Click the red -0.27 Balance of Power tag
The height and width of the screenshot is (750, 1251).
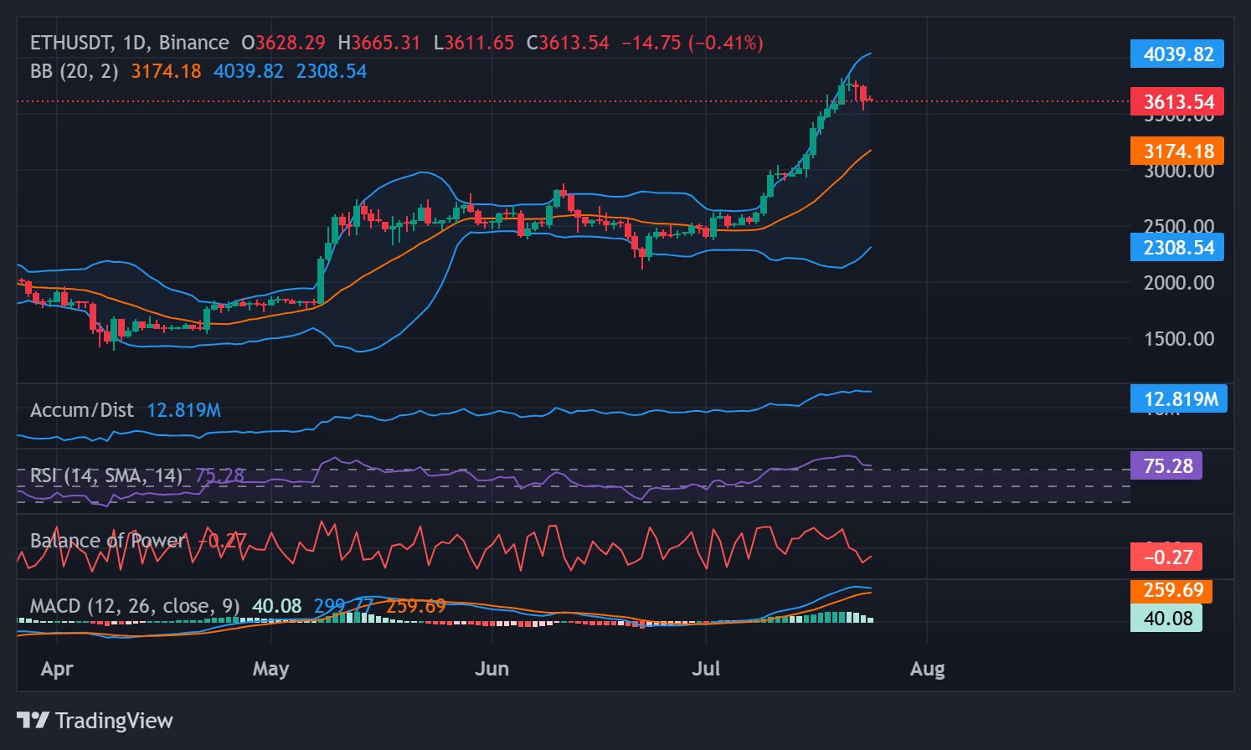pos(1166,556)
